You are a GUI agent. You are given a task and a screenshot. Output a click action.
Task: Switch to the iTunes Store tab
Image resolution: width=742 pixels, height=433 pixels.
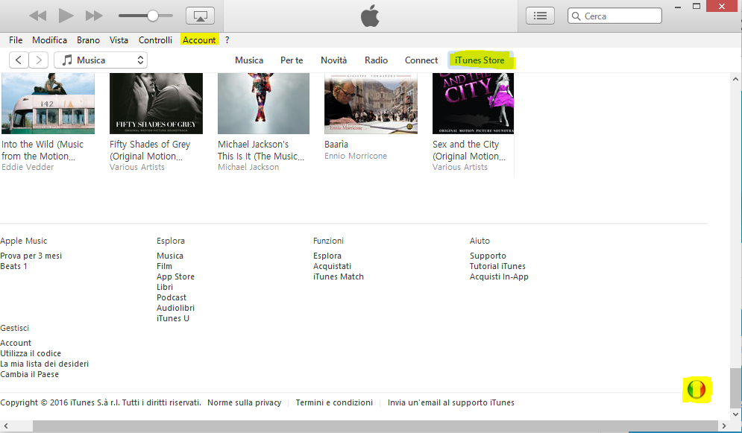(x=480, y=60)
